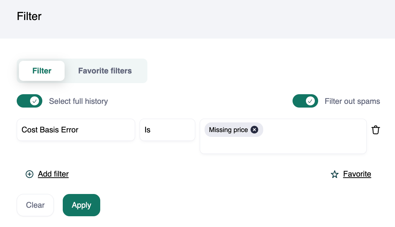Image resolution: width=395 pixels, height=227 pixels.
Task: Open the Favorite filters tab
Action: (105, 71)
